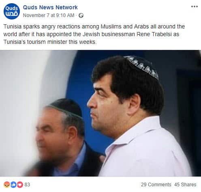This screenshot has height=192, width=201.
Task: Open the Quds News Network profile picture
Action: click(12, 11)
